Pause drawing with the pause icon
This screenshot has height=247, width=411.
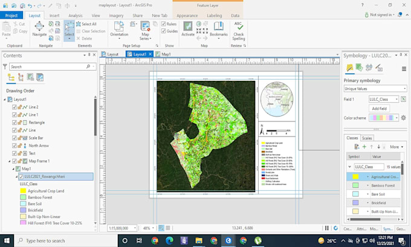326,228
